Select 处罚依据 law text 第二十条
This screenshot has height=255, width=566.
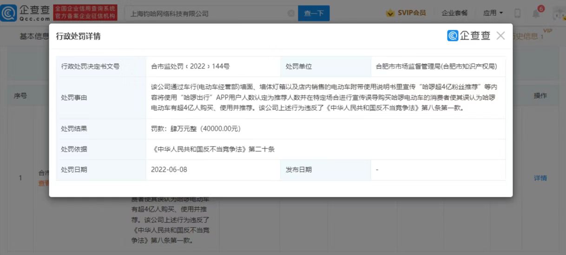[213, 149]
